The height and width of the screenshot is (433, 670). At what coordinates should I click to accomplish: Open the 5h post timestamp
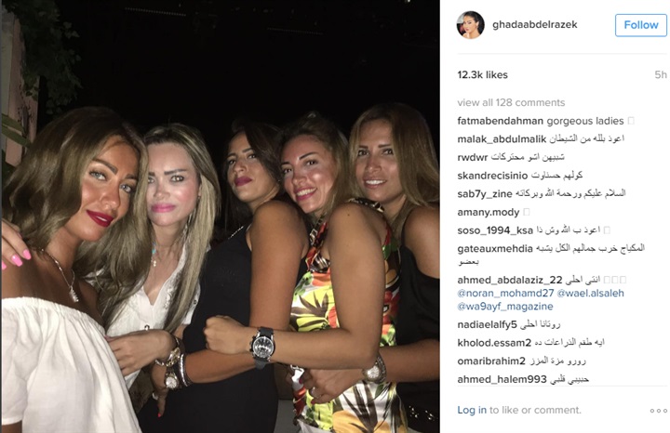[661, 75]
